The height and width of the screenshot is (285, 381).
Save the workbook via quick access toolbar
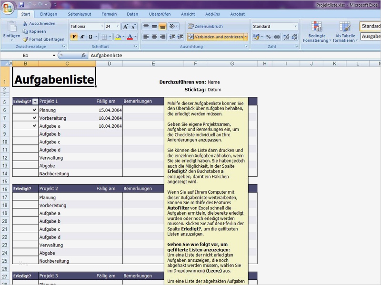pos(21,4)
